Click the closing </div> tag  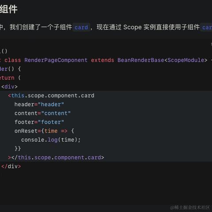point(11,167)
